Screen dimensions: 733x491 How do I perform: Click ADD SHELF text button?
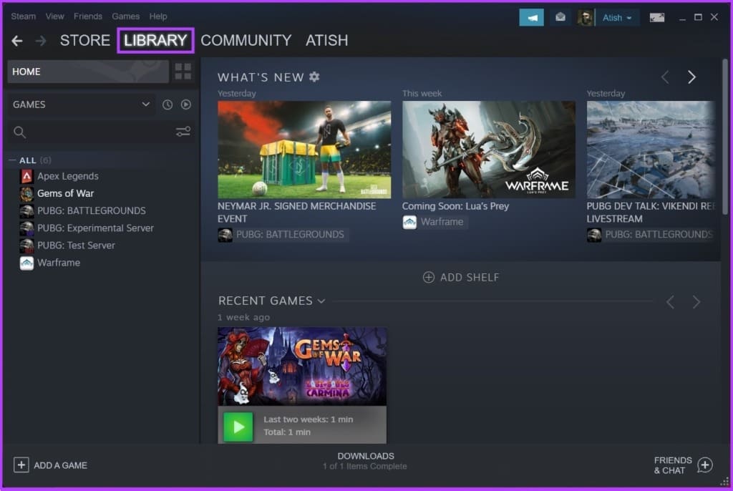(470, 277)
